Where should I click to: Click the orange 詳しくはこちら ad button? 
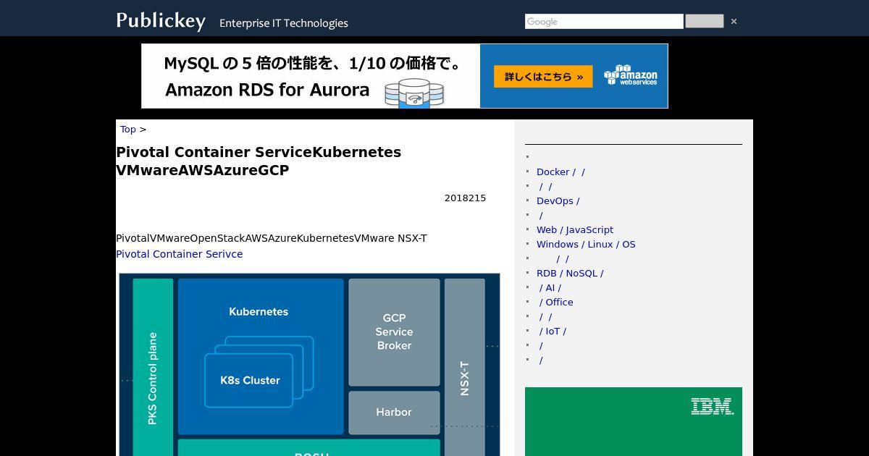pyautogui.click(x=543, y=77)
